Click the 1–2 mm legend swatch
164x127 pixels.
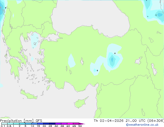(16, 124)
